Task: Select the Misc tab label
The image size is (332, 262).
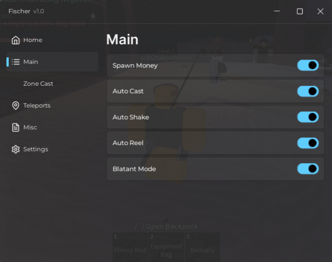Action: (30, 127)
